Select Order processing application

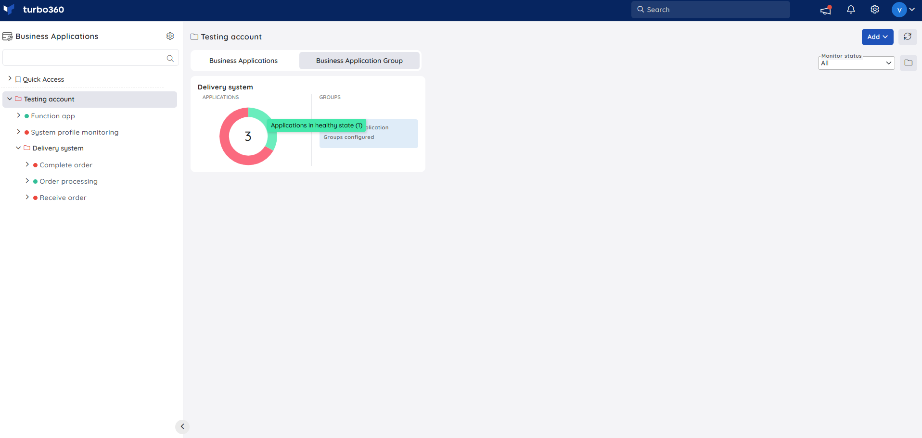[68, 181]
